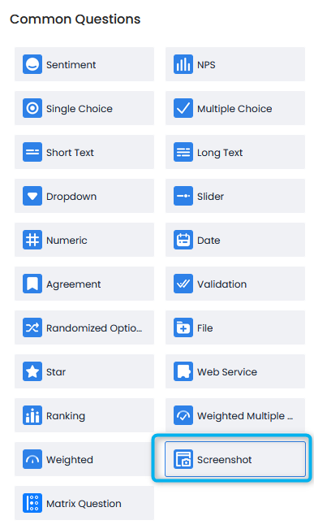Viewport: 314px width, 529px height.
Task: Add a Ranking question
Action: [84, 415]
